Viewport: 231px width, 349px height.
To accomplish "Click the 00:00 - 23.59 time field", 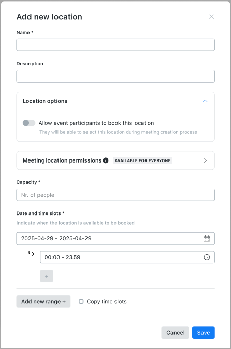I will (127, 257).
